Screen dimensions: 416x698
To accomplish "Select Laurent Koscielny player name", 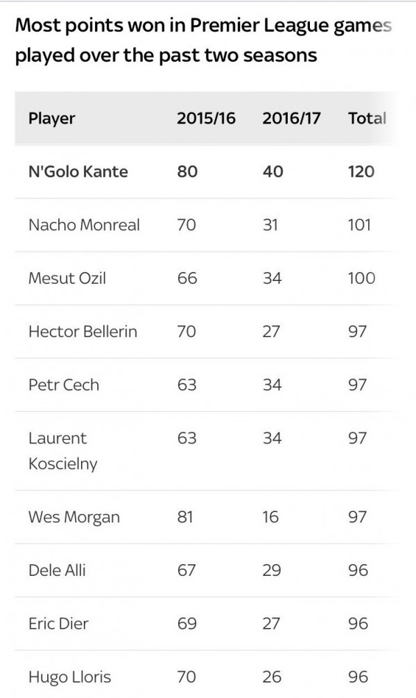I will pyautogui.click(x=62, y=451).
